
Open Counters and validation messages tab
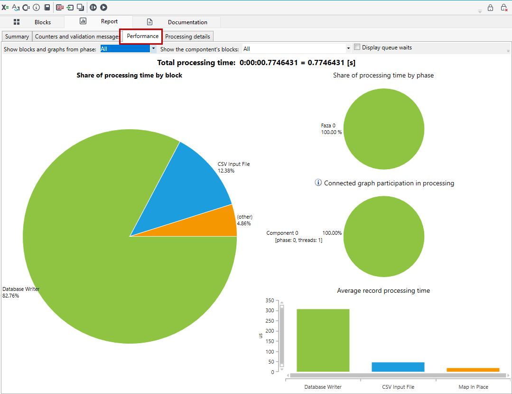(x=77, y=36)
